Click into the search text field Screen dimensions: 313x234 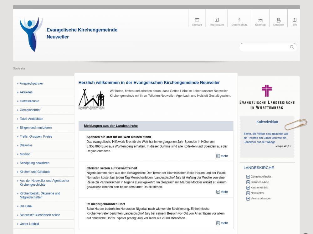[x=264, y=47]
